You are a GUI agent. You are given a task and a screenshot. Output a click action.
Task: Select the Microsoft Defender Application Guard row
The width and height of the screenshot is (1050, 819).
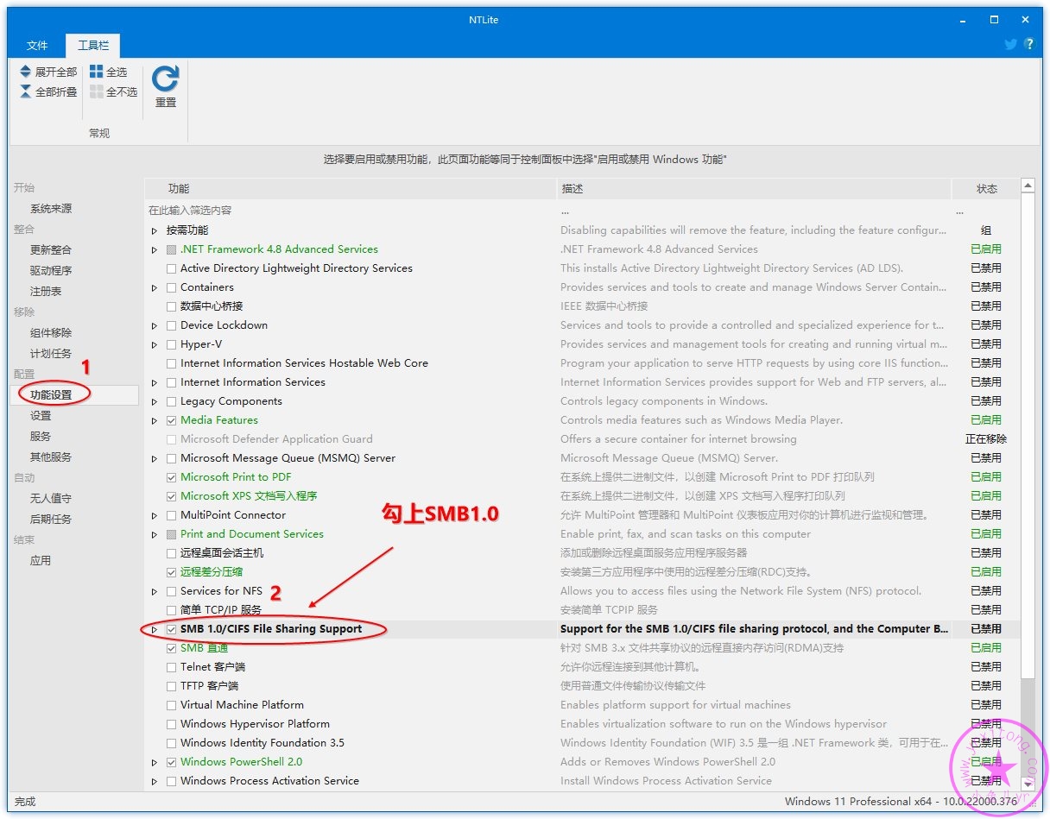pyautogui.click(x=582, y=439)
